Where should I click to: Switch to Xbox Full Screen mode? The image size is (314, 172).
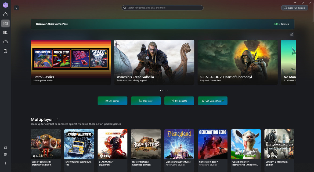click(294, 8)
